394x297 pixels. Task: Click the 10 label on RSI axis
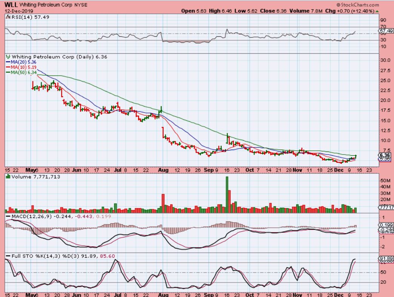[383, 46]
